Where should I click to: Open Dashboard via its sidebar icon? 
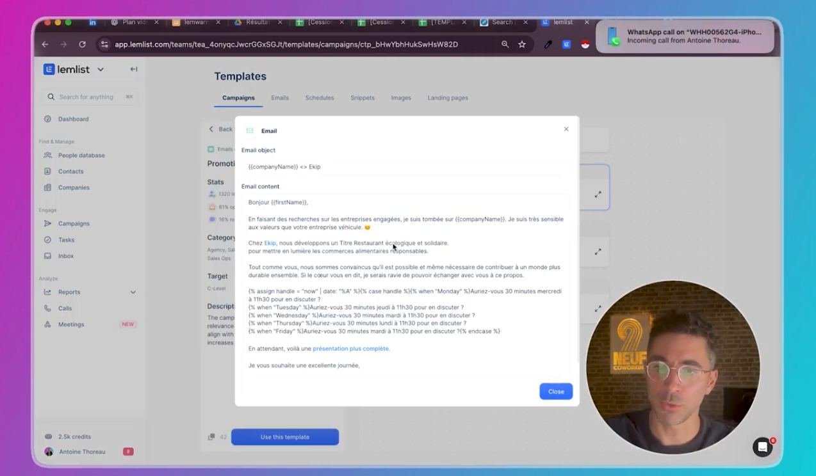47,119
